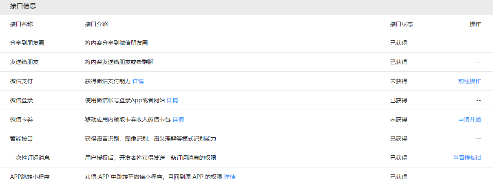
Task: Select the 分享到朋友圈 interface name
Action: coord(27,43)
